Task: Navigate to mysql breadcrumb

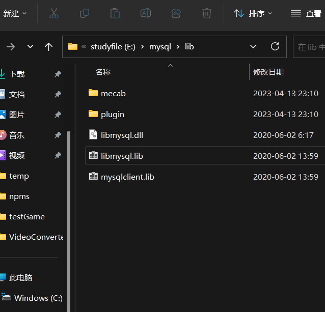Action: pyautogui.click(x=160, y=47)
